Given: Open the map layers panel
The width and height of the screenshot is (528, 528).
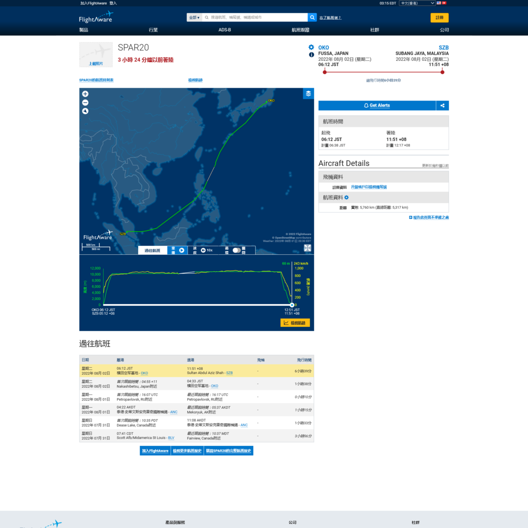Looking at the screenshot, I should [308, 94].
